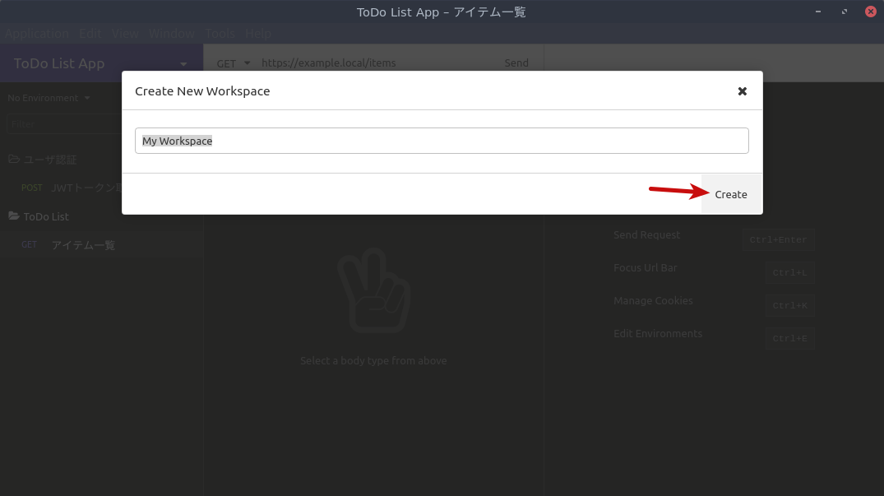Select the GET アイテム一覧 request
Image resolution: width=884 pixels, height=496 pixels.
point(82,244)
